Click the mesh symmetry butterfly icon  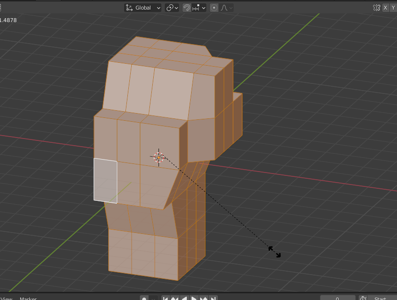click(x=376, y=8)
